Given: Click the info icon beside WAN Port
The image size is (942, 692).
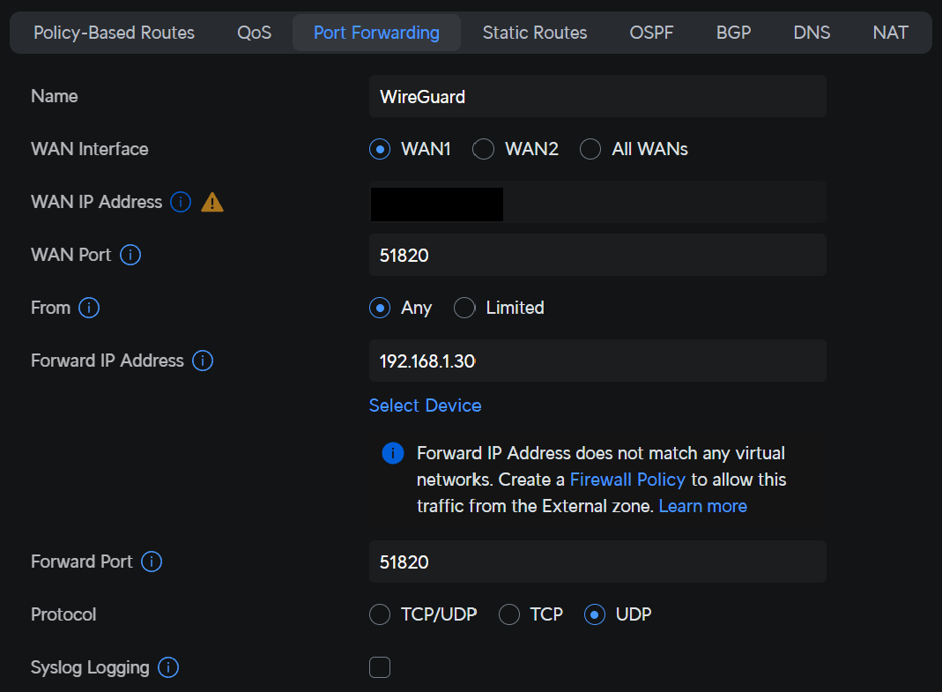Looking at the screenshot, I should click(x=130, y=255).
